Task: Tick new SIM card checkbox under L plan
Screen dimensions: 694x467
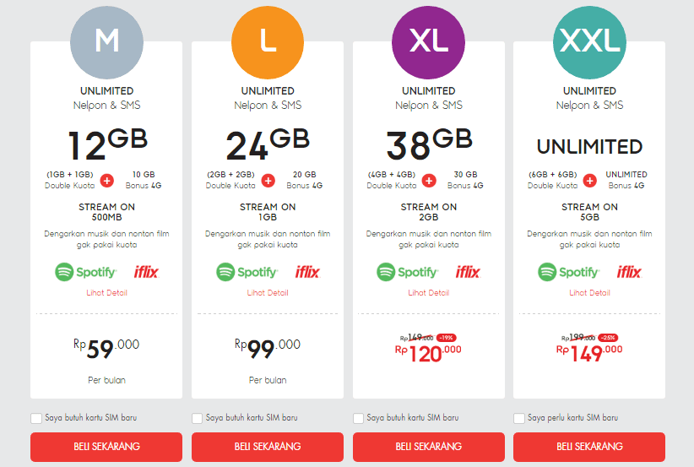Action: 198,418
